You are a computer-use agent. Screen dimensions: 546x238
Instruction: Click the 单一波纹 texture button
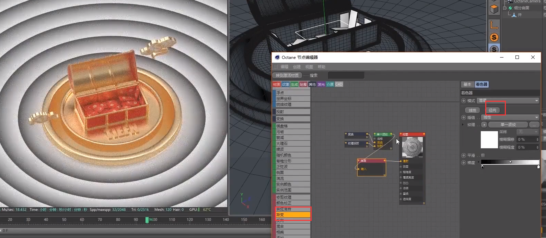pyautogui.click(x=508, y=125)
